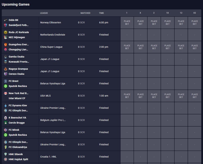Screen dimensions: 203x164
Task: Click the Netherlands Eredivisie league cell
Action: click(x=53, y=35)
